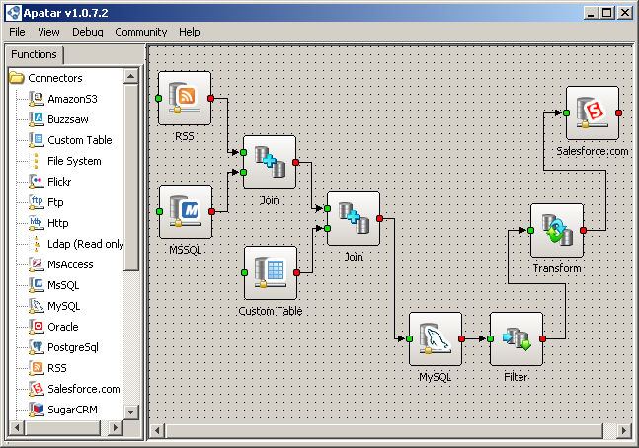639x448 pixels.
Task: Click the Join node connected to Custom Table
Action: click(x=354, y=219)
